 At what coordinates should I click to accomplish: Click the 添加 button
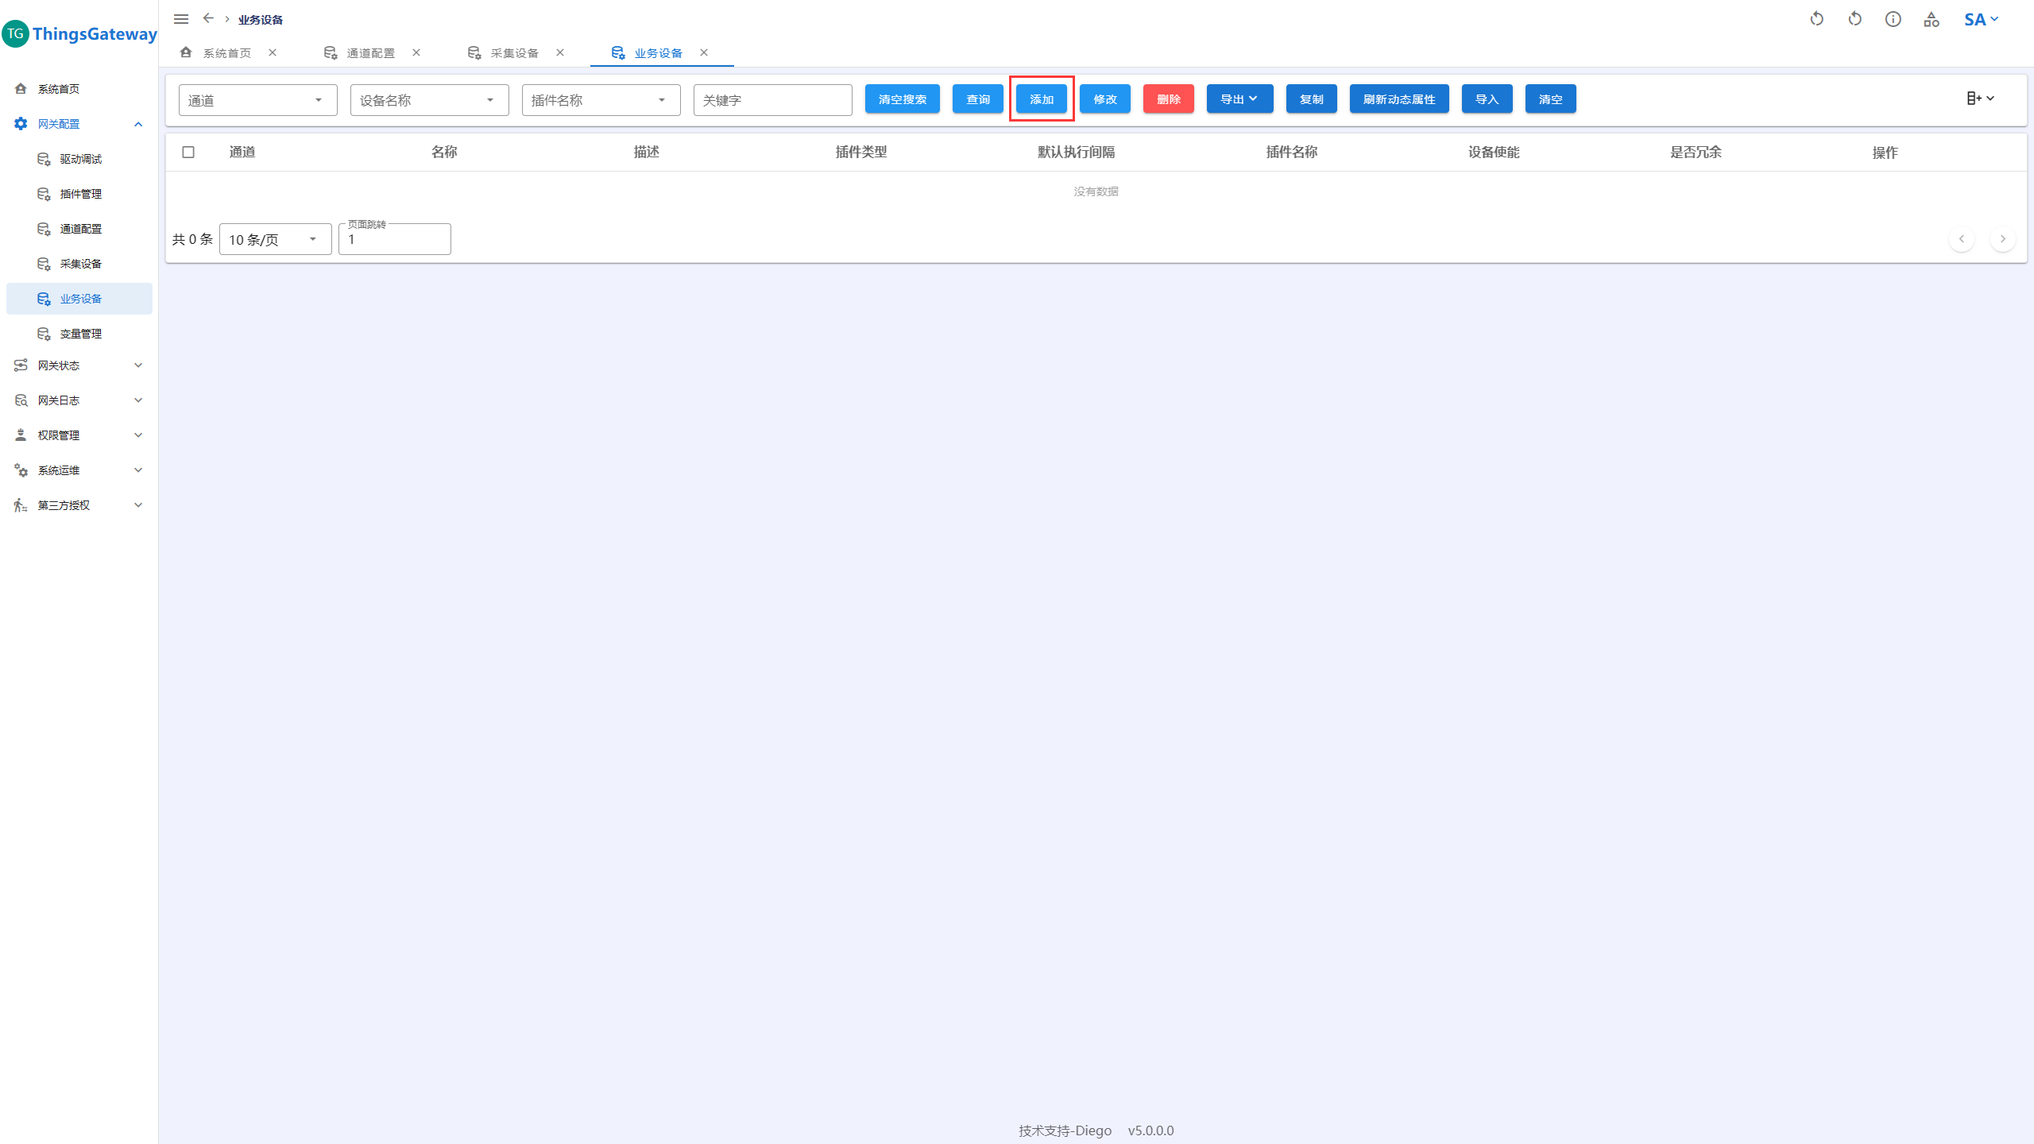[x=1041, y=99]
